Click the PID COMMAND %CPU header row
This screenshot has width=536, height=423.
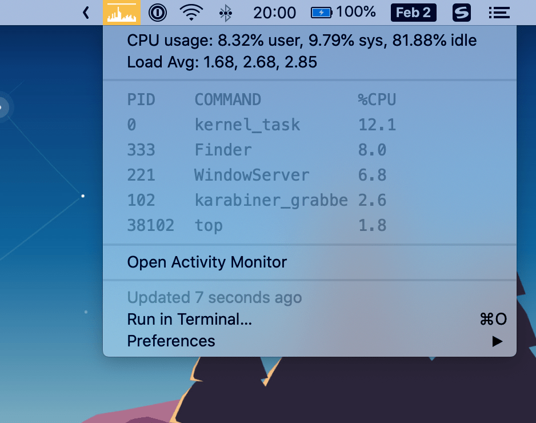[310, 100]
